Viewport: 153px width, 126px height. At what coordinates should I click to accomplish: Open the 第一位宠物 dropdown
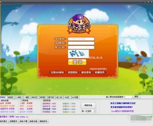tap(89, 111)
